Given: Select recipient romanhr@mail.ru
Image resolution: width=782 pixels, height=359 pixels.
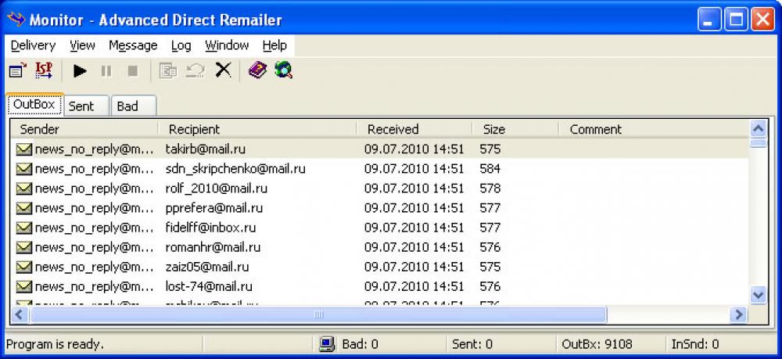Looking at the screenshot, I should coord(213,247).
